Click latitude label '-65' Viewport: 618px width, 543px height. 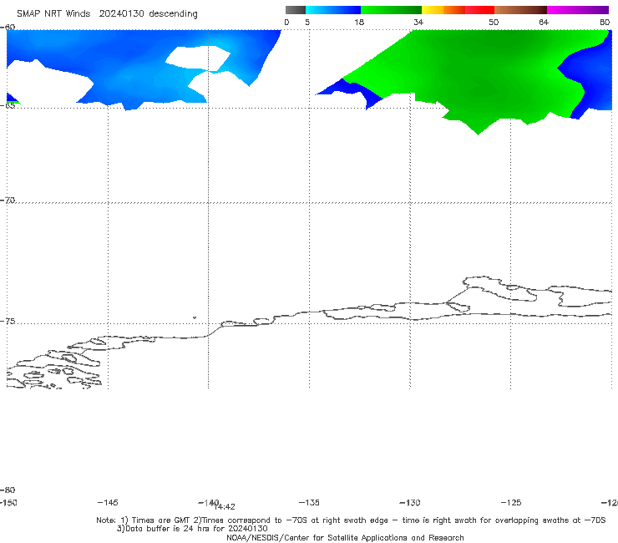pos(8,105)
